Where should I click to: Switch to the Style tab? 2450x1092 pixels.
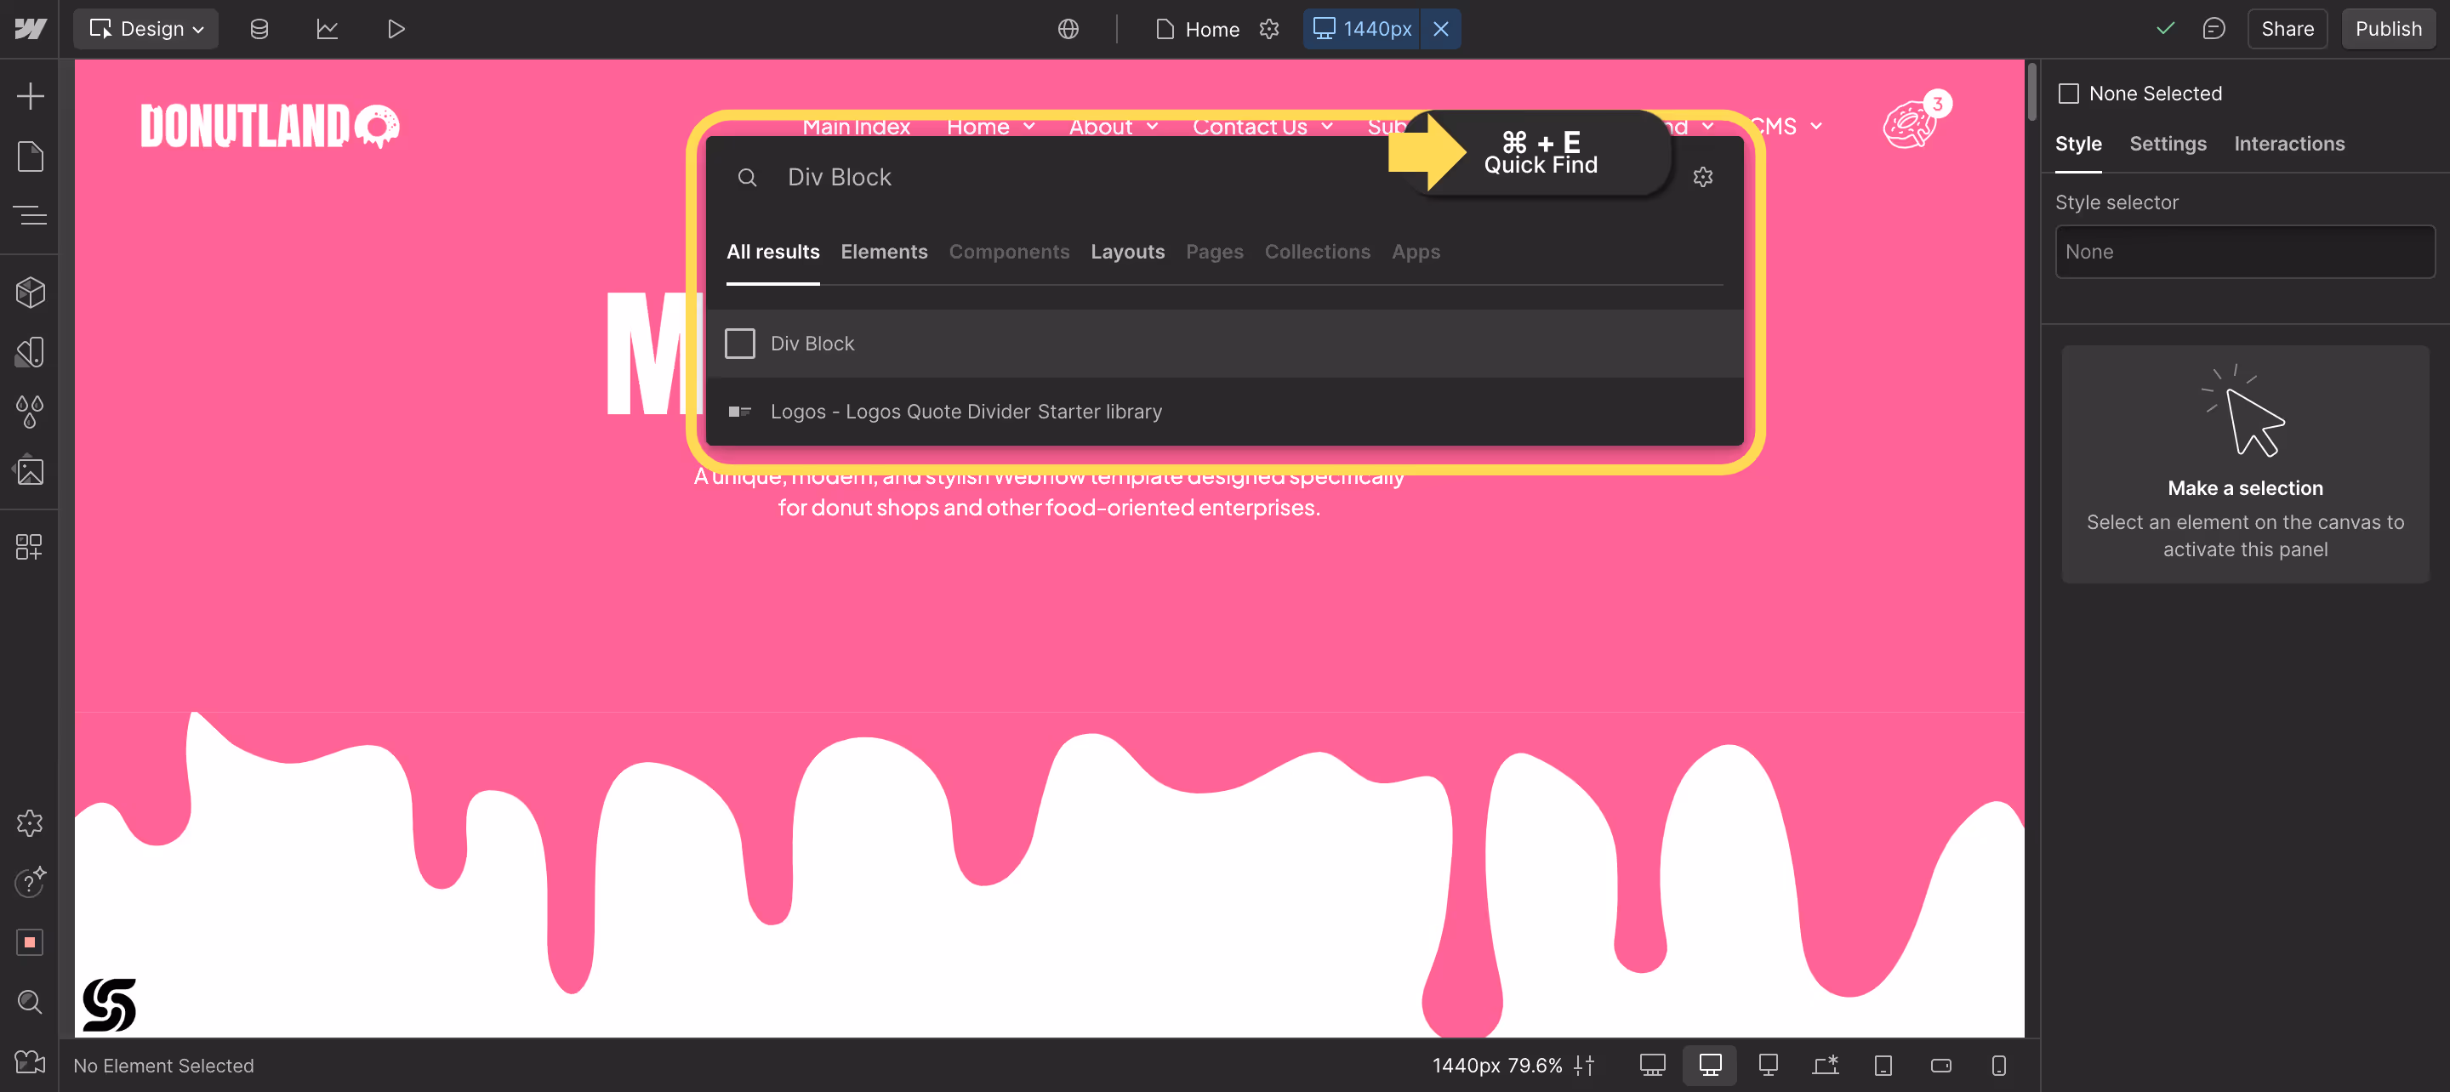point(2078,144)
